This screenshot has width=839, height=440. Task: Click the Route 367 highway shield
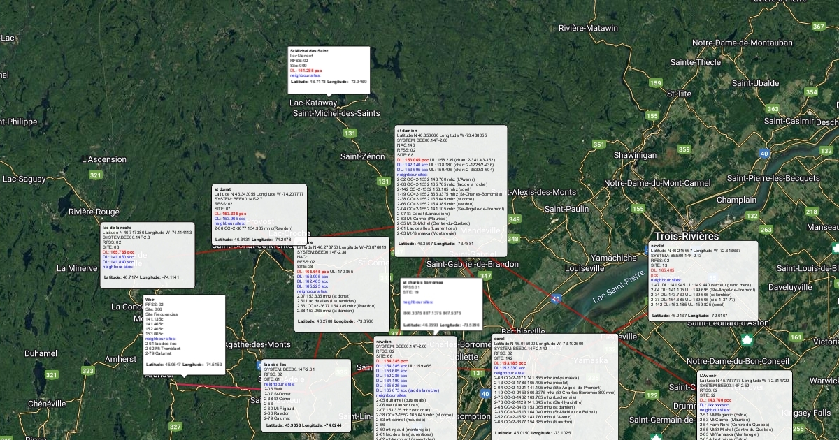click(x=819, y=27)
